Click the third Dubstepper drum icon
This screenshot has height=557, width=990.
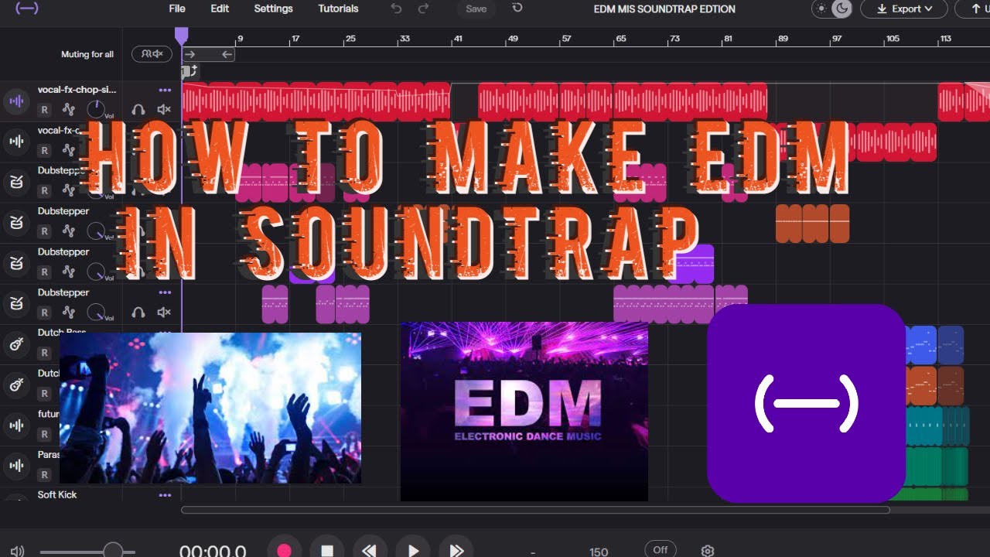click(15, 264)
